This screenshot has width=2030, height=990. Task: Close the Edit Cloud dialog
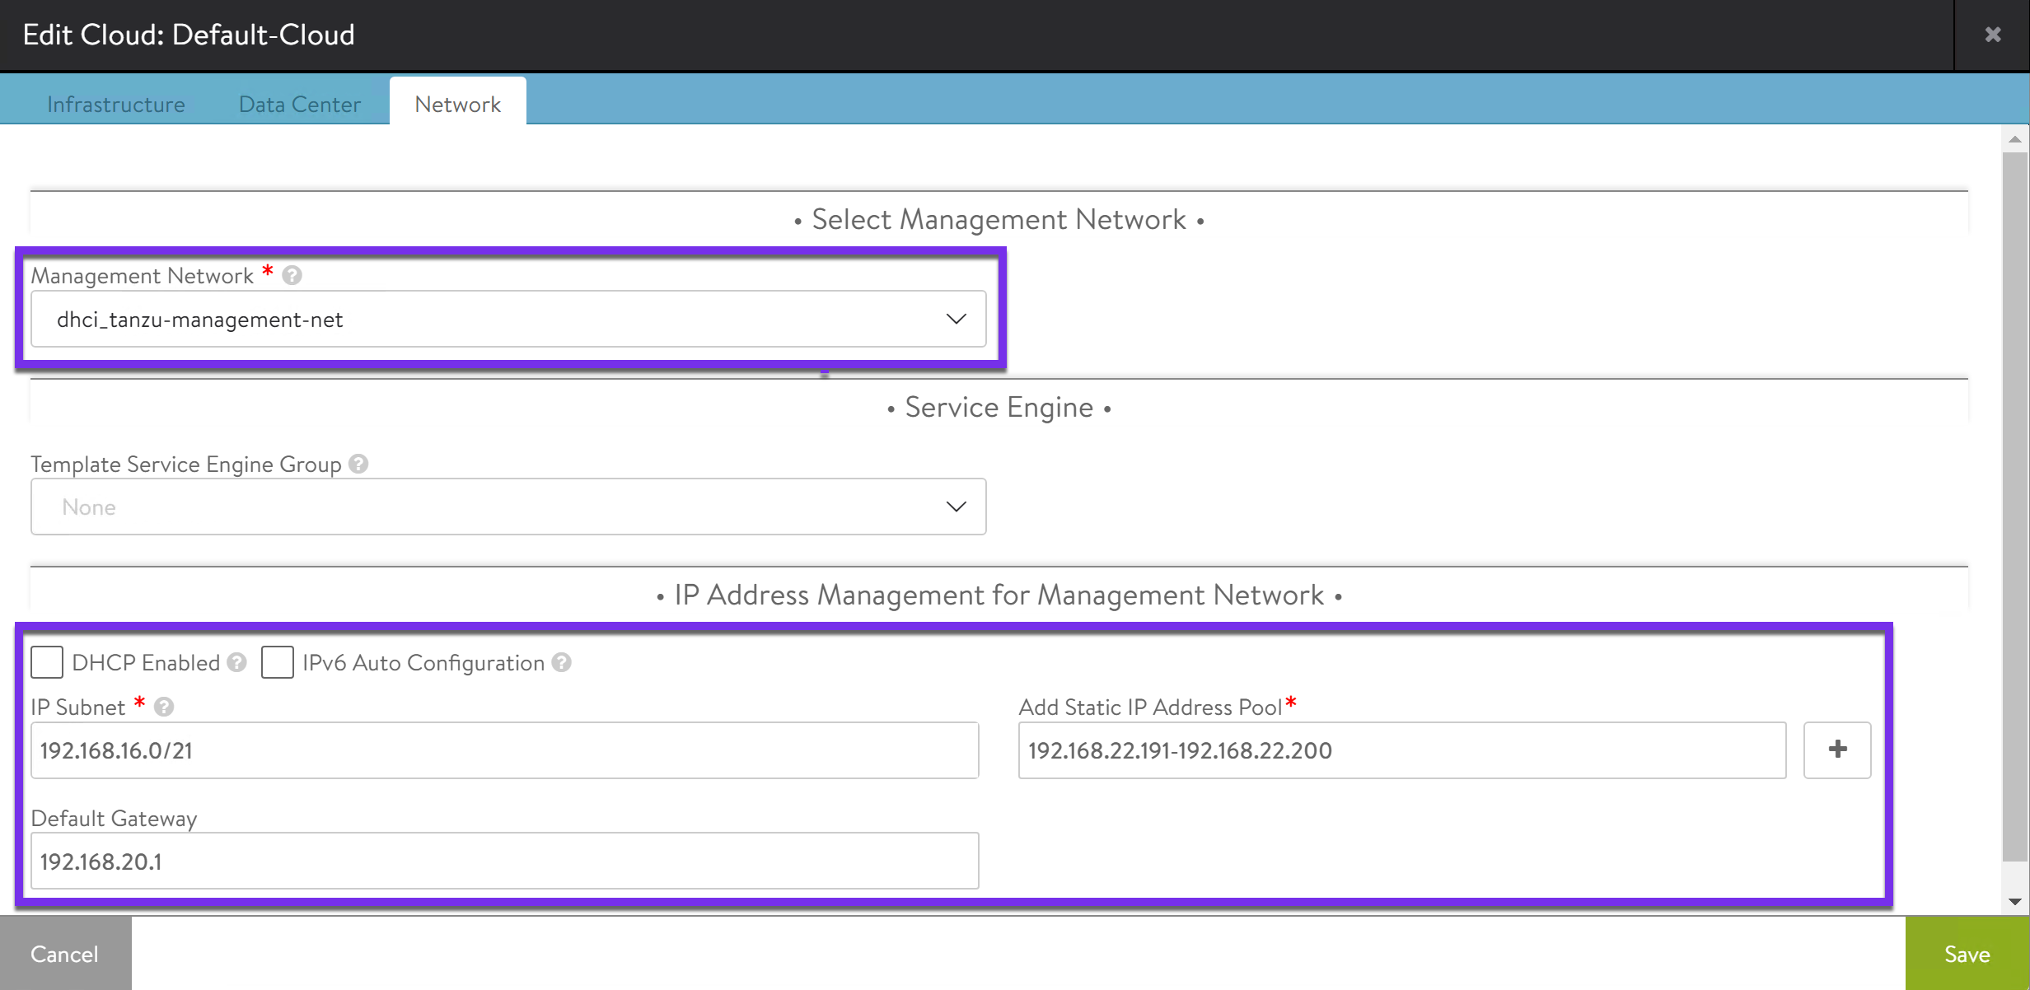pyautogui.click(x=1992, y=35)
